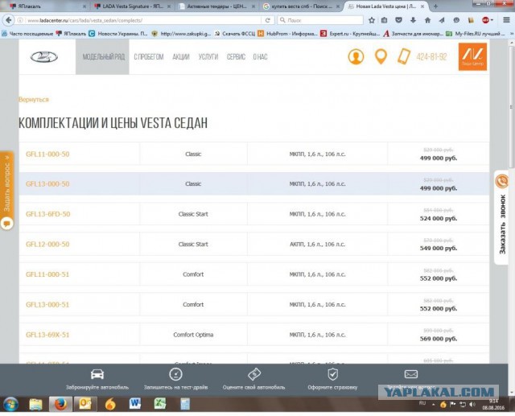Open the С ПРОБЕГОМ menu item

tap(148, 57)
